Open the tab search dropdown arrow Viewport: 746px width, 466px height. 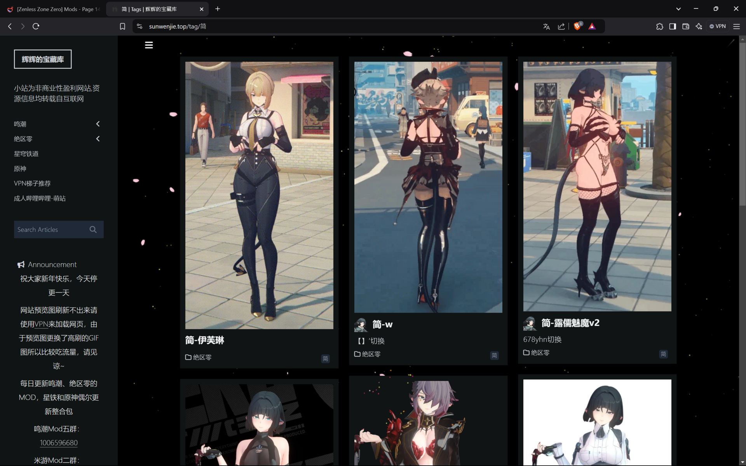click(678, 9)
